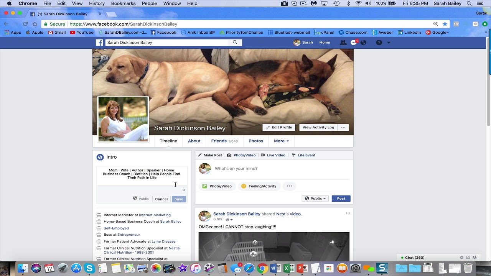Open Microsoft Word from the Dock

point(275,268)
